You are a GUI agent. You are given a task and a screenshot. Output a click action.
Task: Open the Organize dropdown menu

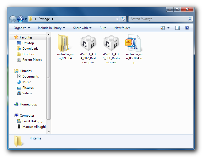(22, 28)
